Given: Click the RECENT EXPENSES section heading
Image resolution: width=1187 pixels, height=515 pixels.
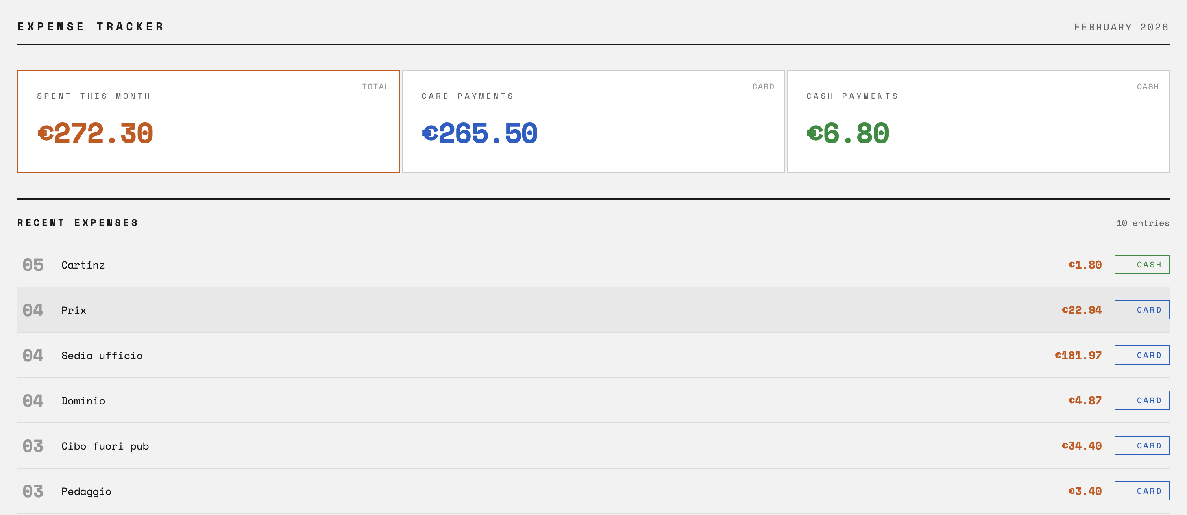Looking at the screenshot, I should tap(78, 223).
